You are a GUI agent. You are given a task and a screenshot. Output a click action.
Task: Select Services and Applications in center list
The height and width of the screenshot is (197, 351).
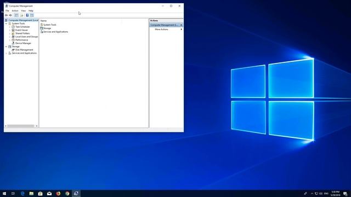[x=56, y=32]
